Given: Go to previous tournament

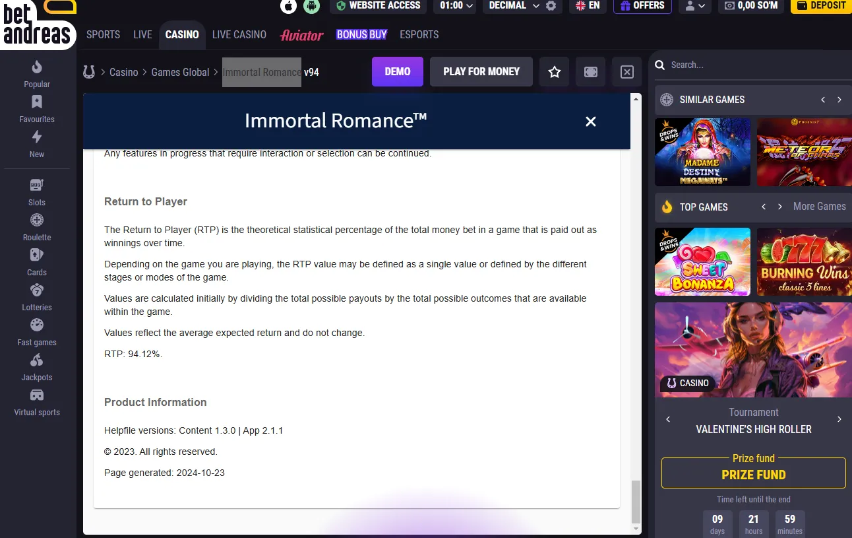Looking at the screenshot, I should click(x=668, y=419).
